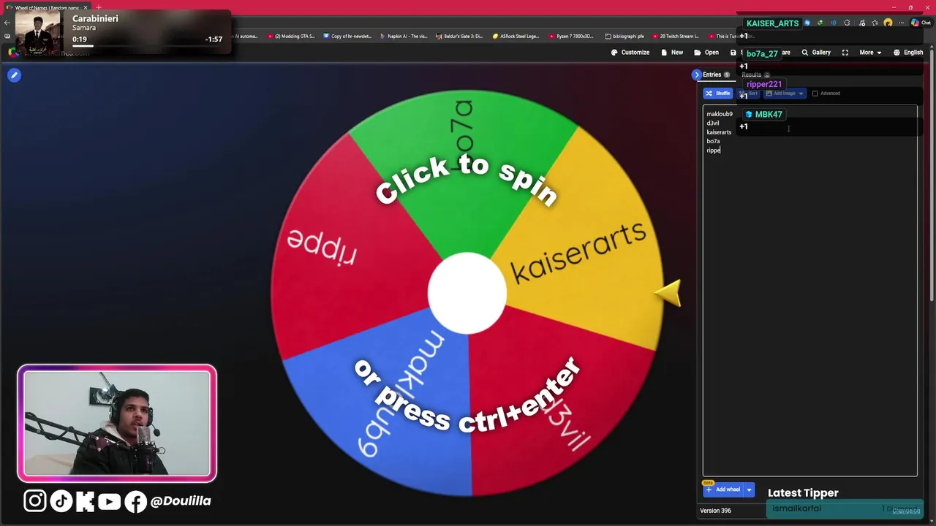Seek in the Carabinieri media progress bar
This screenshot has height=526, width=936.
tap(147, 45)
